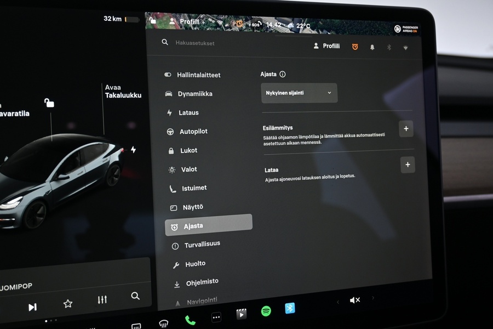
Task: Search music with the magnifier in the player
Action: pyautogui.click(x=135, y=296)
